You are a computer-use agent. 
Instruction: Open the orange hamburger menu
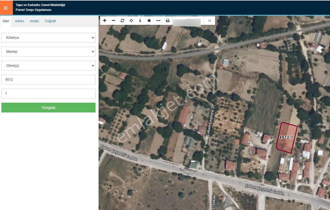click(6, 8)
